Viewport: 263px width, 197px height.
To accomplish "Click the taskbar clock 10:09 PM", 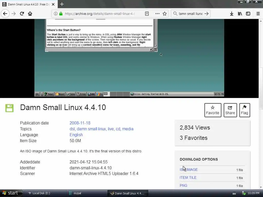I will pos(253,193).
